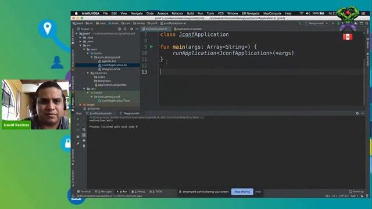Click the editor vertical scrollbar

pos(364,82)
